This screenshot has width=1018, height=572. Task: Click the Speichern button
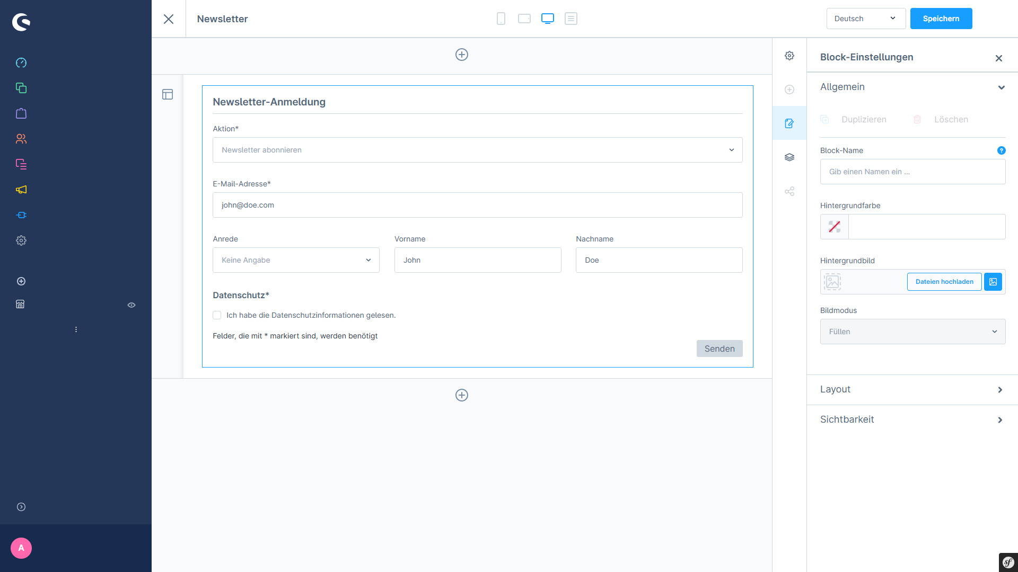coord(941,19)
